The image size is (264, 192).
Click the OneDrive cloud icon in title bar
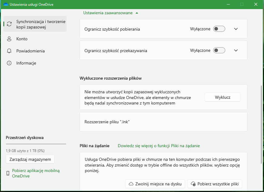5,4
